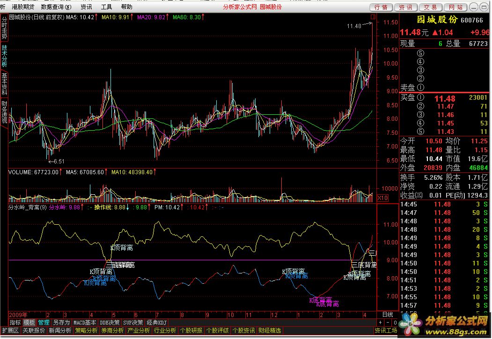Open the 港股期货 menu

[x=23, y=7]
